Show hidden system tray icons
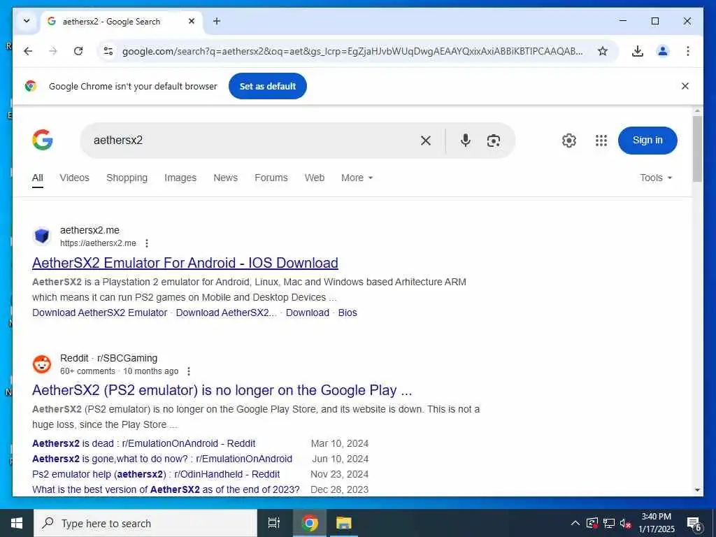Screen dimensions: 716x537 point(575,523)
